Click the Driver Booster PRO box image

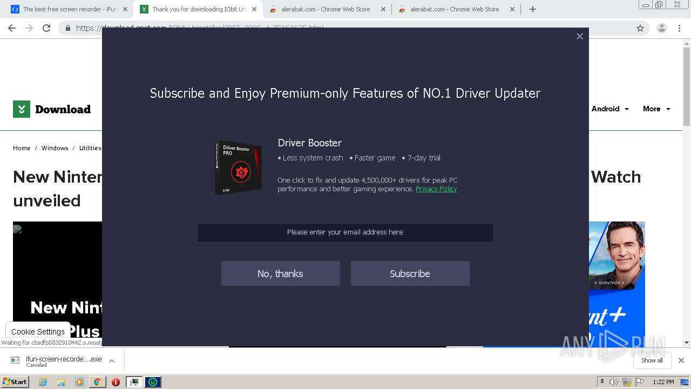point(238,167)
